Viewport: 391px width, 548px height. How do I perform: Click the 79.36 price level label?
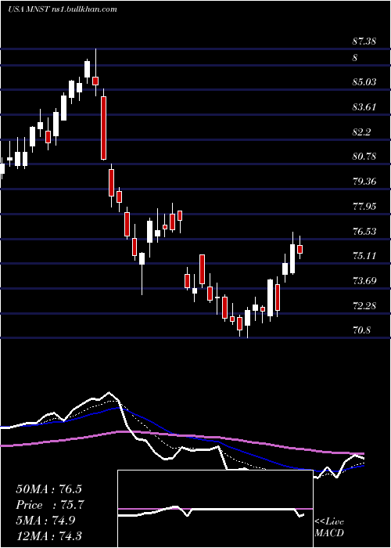point(364,182)
